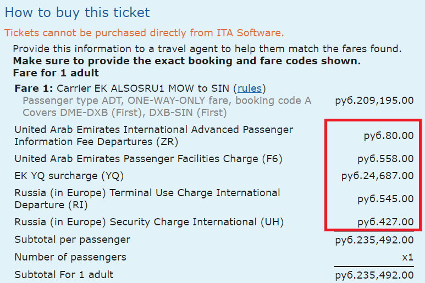Click the руб.558.00 charge amount
The width and height of the screenshot is (425, 283).
pos(385,159)
